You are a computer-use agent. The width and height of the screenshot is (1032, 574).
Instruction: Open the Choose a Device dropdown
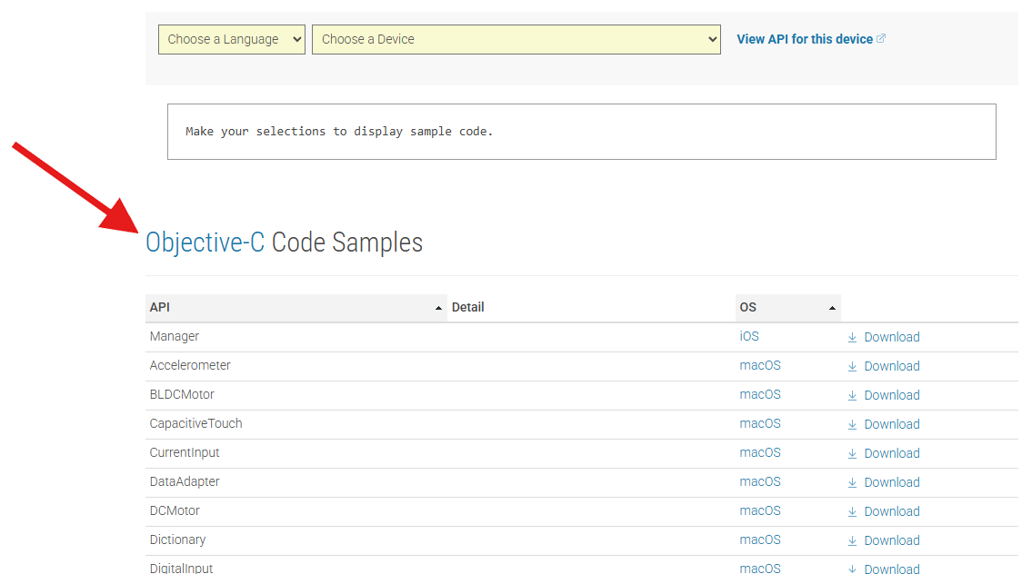point(516,39)
